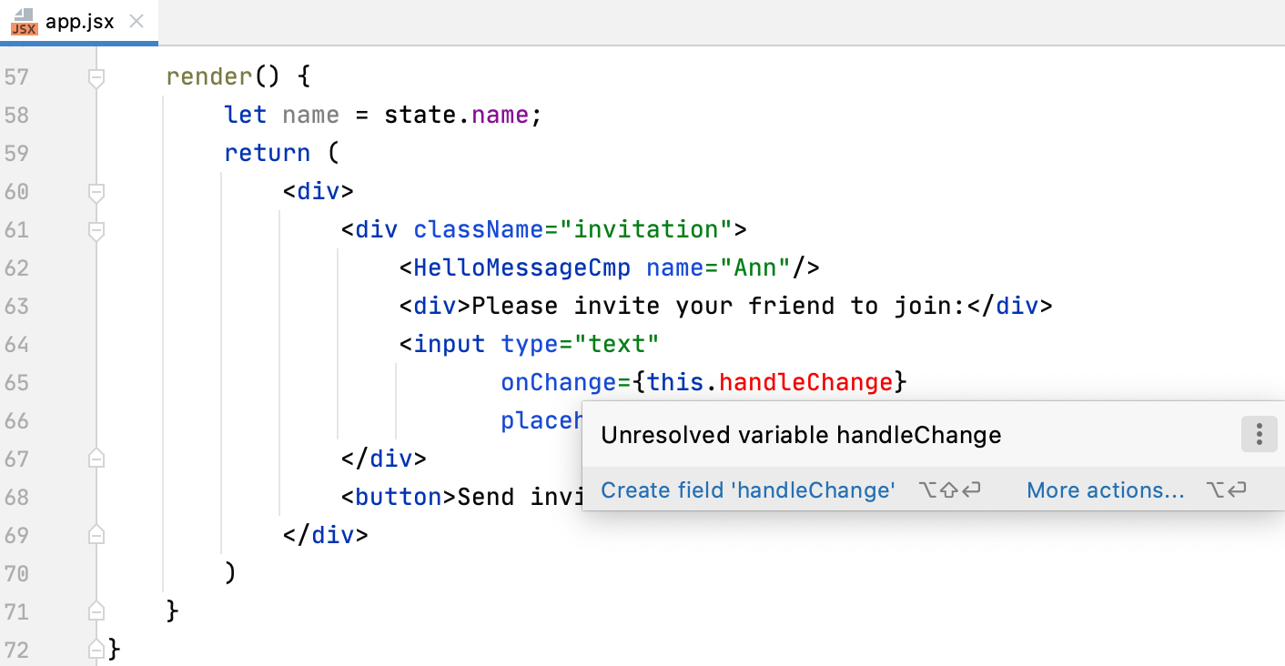Open 'More actions...' in the popup

tap(1105, 489)
